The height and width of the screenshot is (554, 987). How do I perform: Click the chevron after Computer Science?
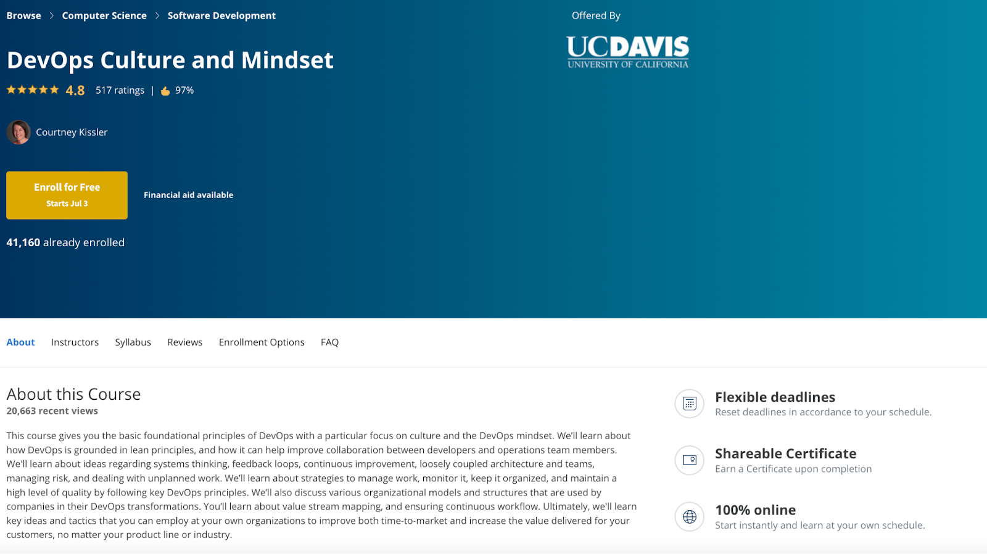point(157,15)
